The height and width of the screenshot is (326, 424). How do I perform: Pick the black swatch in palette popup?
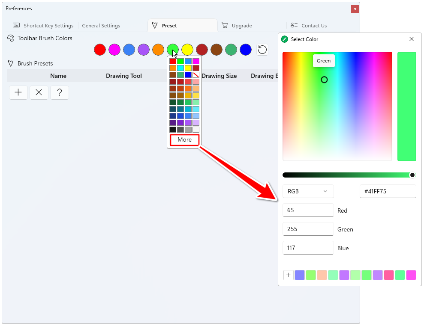click(x=172, y=130)
